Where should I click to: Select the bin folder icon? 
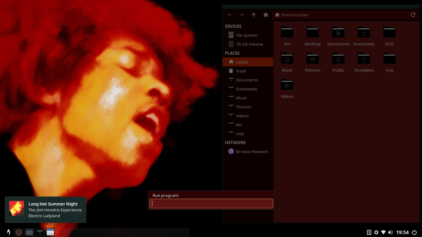coord(287,32)
